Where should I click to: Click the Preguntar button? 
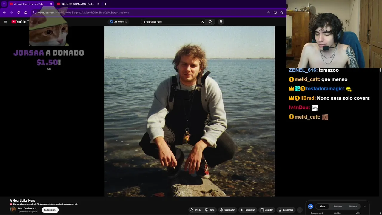click(x=248, y=210)
